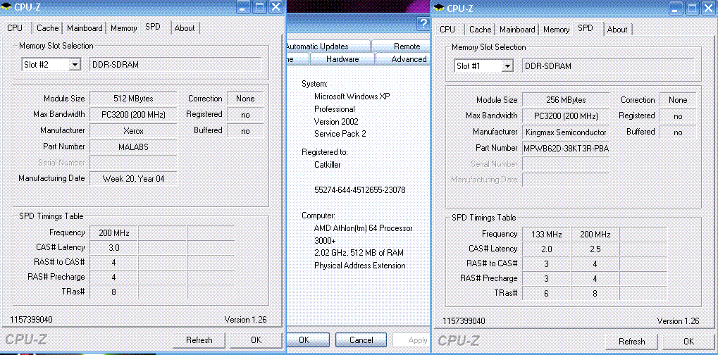Screen dimensions: 718x355
Task: Click the CPU-Z title icon in the Slot #2 window
Action: tap(7, 8)
